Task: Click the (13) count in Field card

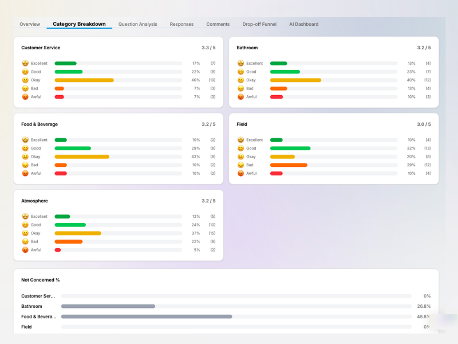Action: (x=427, y=148)
